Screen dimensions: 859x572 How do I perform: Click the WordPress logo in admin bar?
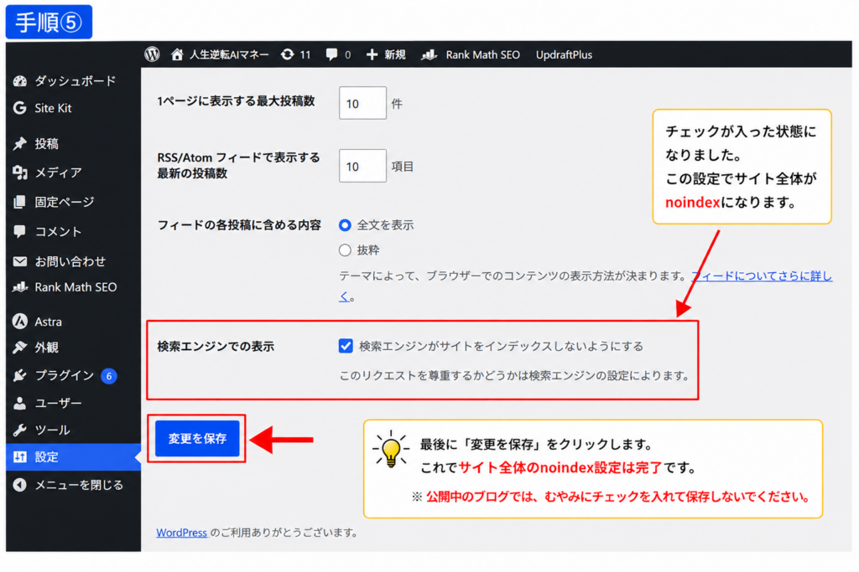click(153, 54)
